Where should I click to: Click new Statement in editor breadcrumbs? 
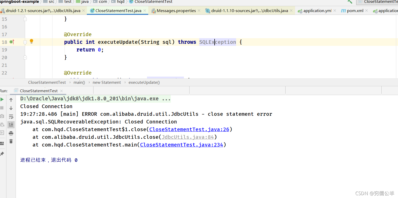(107, 82)
